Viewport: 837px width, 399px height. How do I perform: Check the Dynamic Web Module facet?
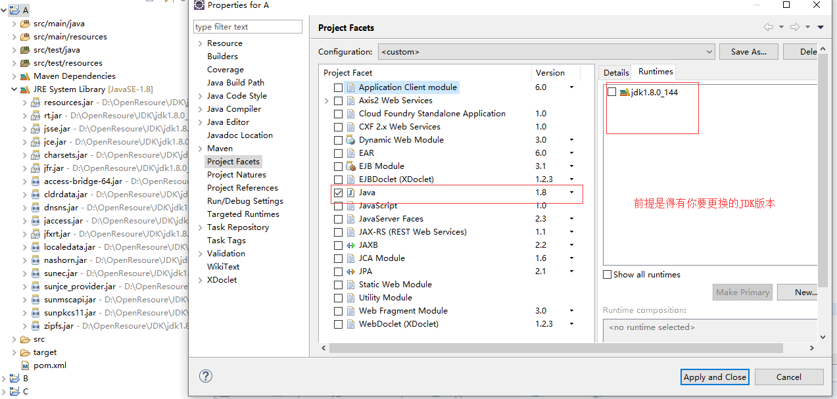[x=338, y=140]
